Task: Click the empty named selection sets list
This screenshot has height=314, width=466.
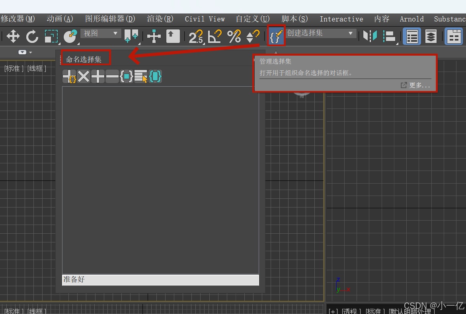Action: click(160, 180)
